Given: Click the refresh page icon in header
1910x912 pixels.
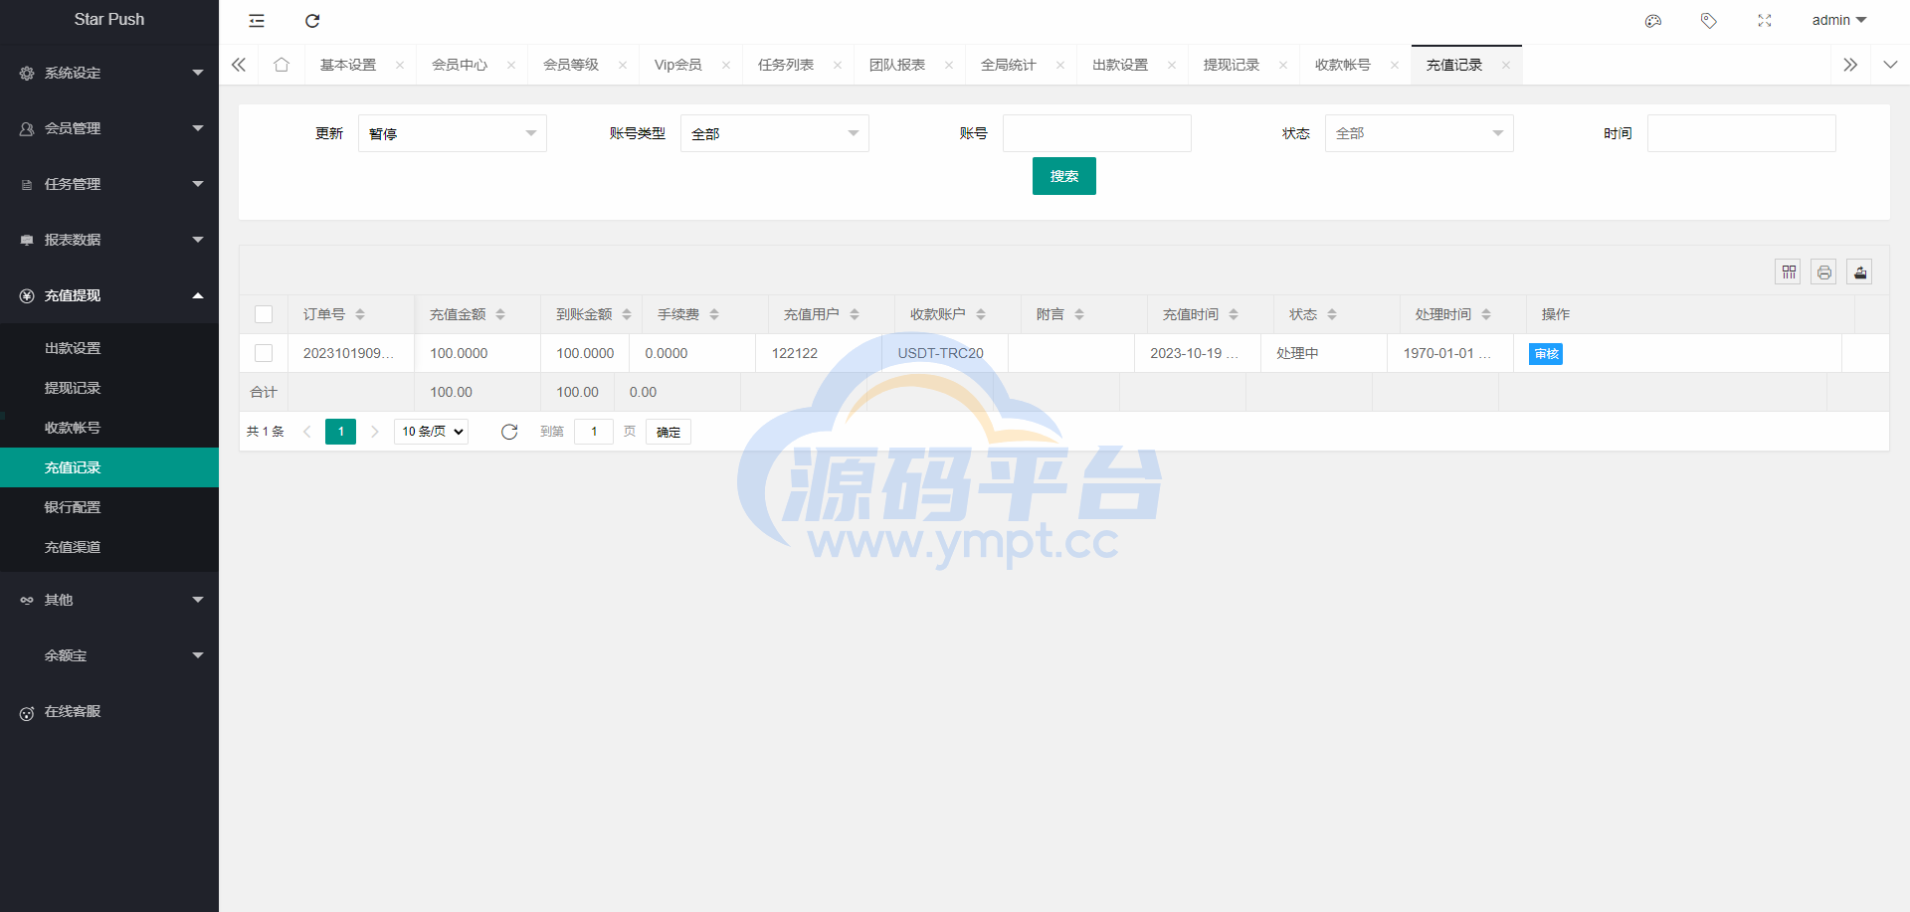Looking at the screenshot, I should [x=312, y=21].
